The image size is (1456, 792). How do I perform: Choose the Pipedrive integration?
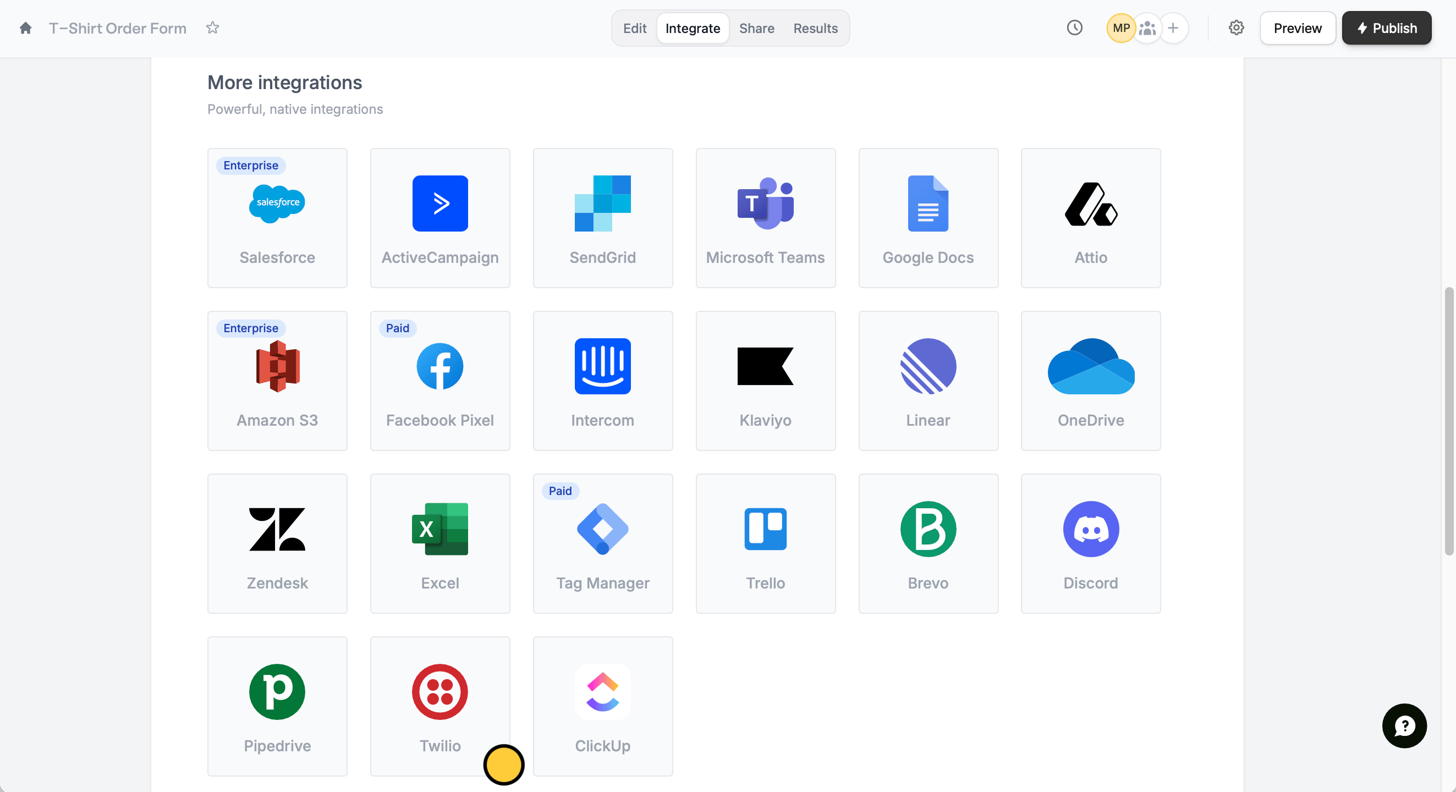tap(277, 706)
